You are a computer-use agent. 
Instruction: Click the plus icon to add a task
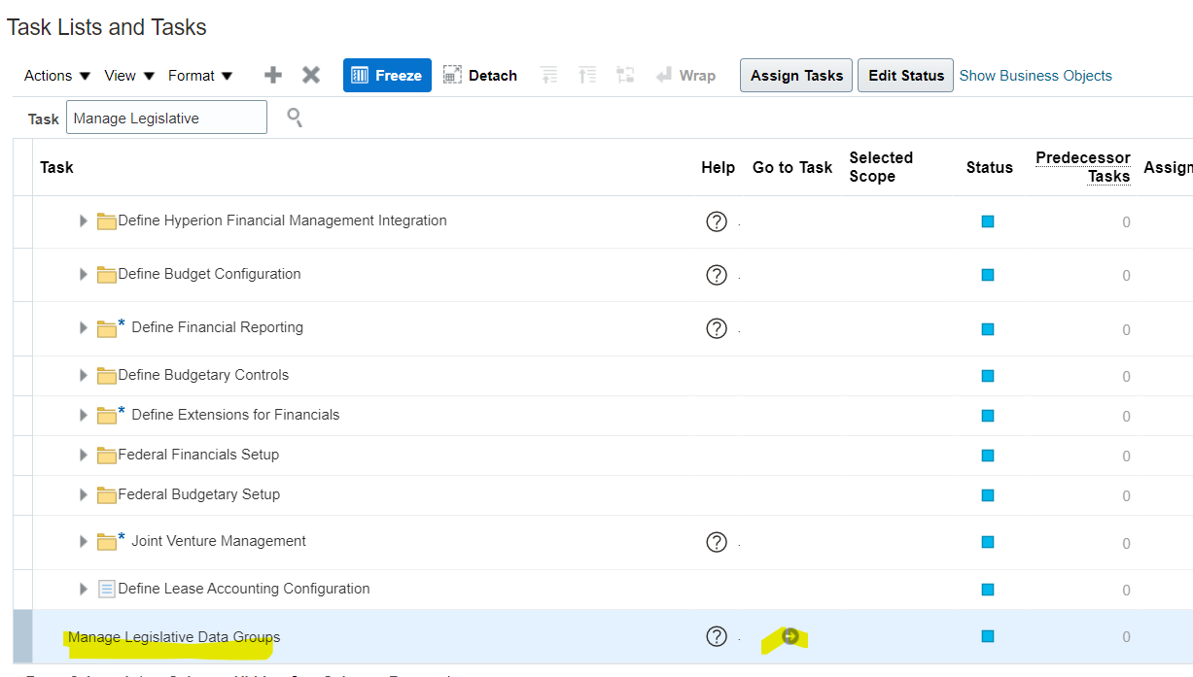click(273, 75)
